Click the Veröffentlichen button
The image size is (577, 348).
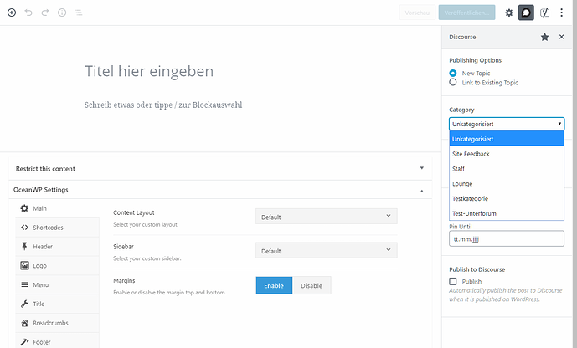click(x=466, y=13)
